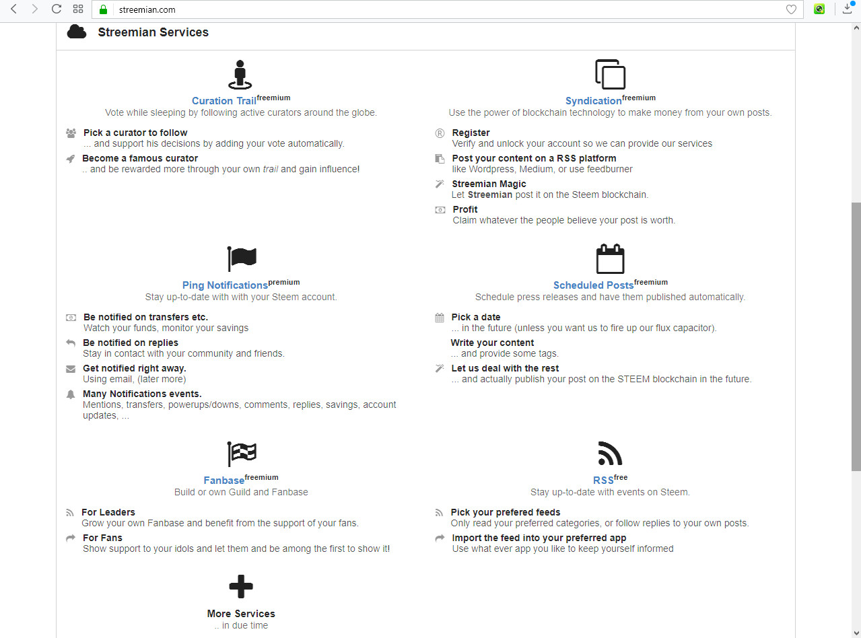
Task: Click the share icon beside Import the feed
Action: (x=440, y=538)
